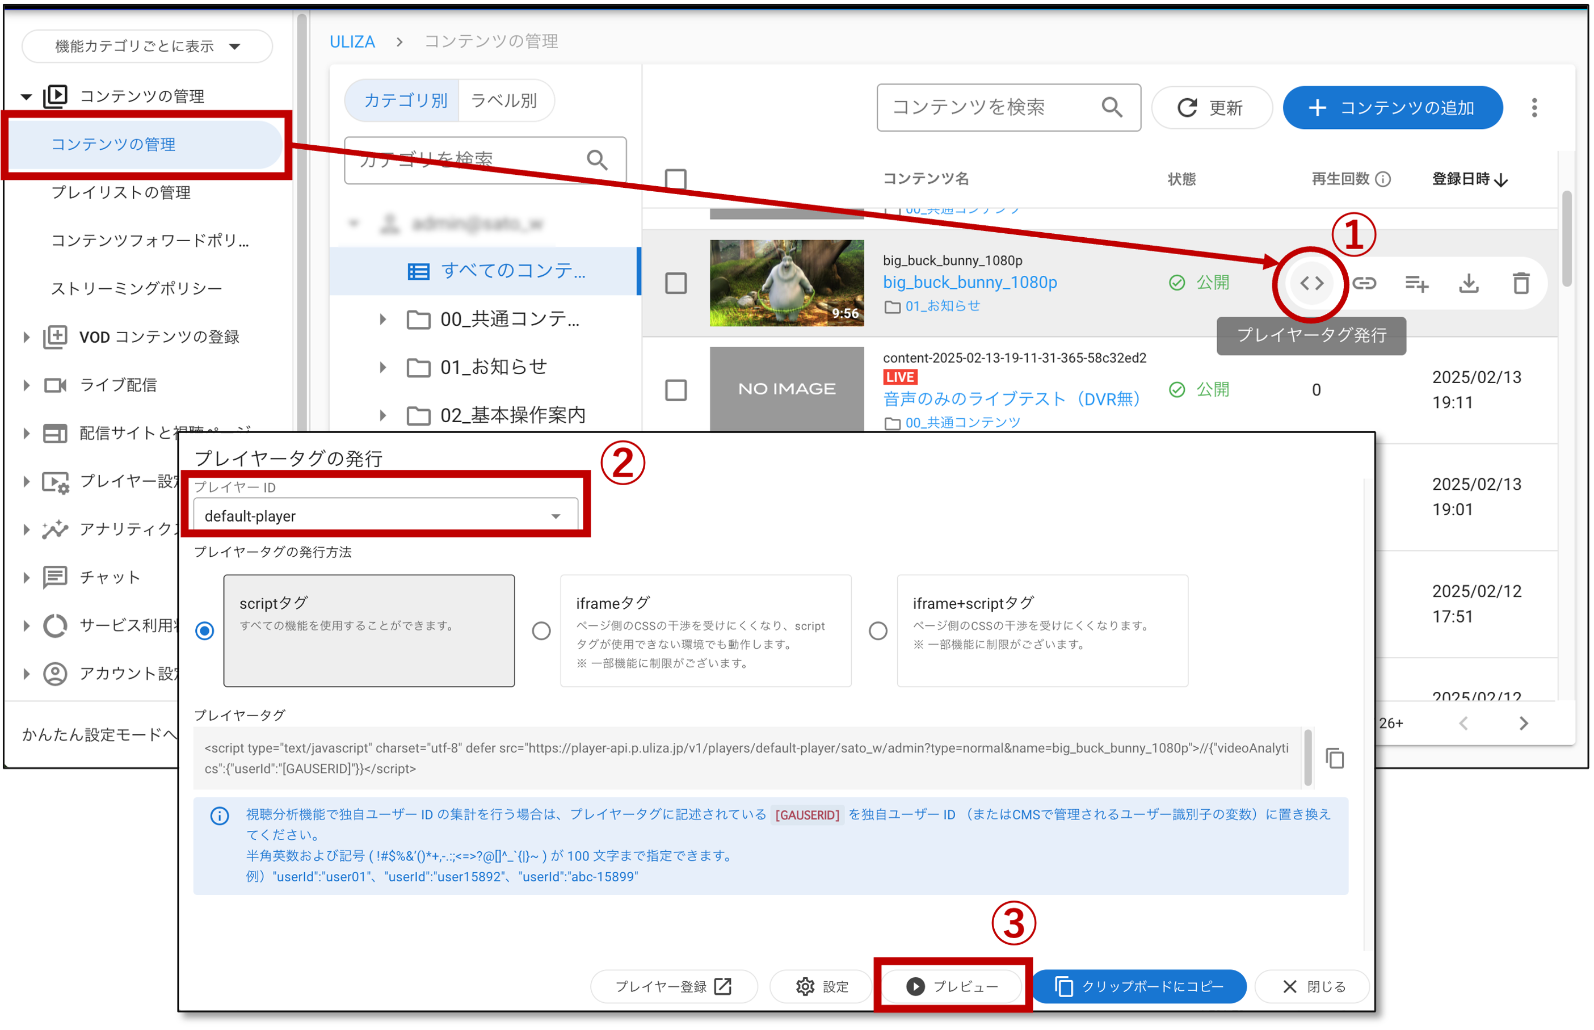Click the VOD content registration icon
This screenshot has height=1030, width=1594.
[x=55, y=337]
